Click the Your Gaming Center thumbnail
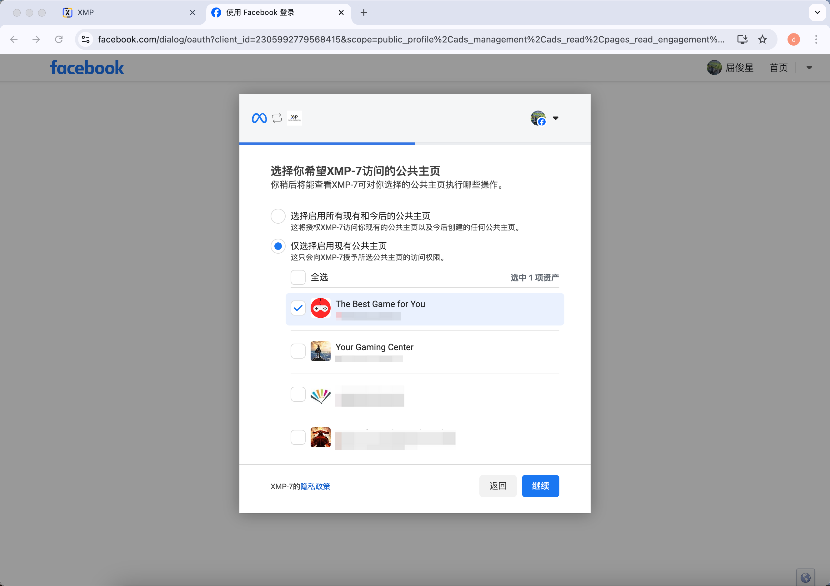 point(320,351)
